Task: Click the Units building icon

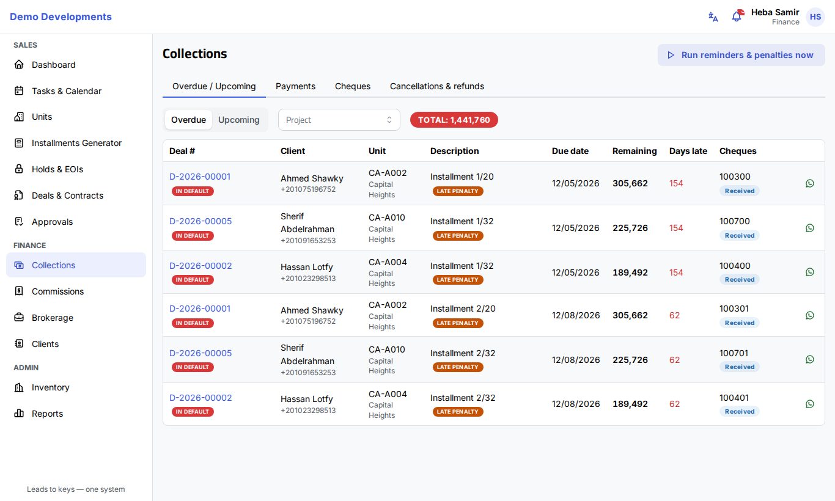Action: point(19,117)
